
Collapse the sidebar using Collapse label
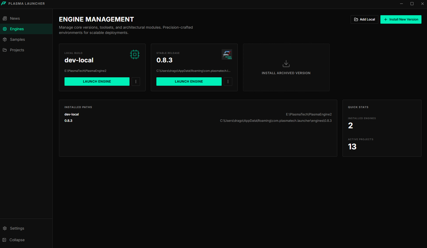pos(17,240)
